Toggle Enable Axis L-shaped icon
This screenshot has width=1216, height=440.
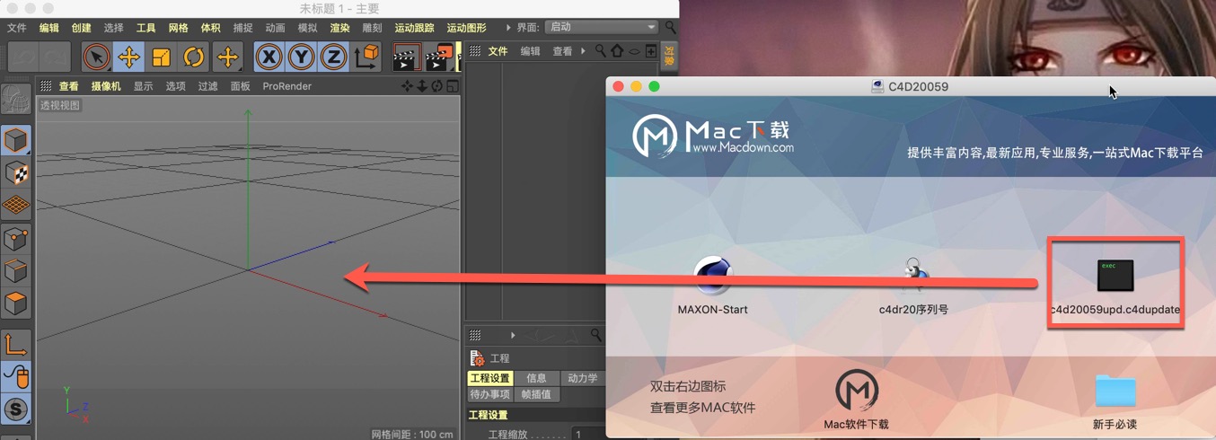tap(15, 345)
